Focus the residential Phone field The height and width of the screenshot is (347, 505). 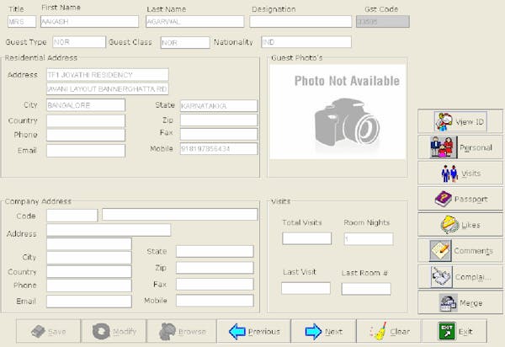pos(86,135)
